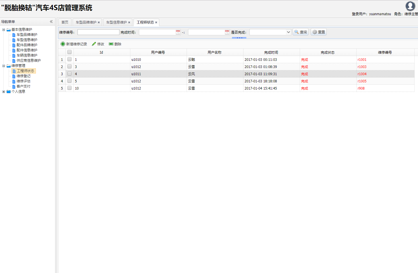Close the 工程师状态 tab
Viewport: 418px width, 273px height.
(x=156, y=22)
